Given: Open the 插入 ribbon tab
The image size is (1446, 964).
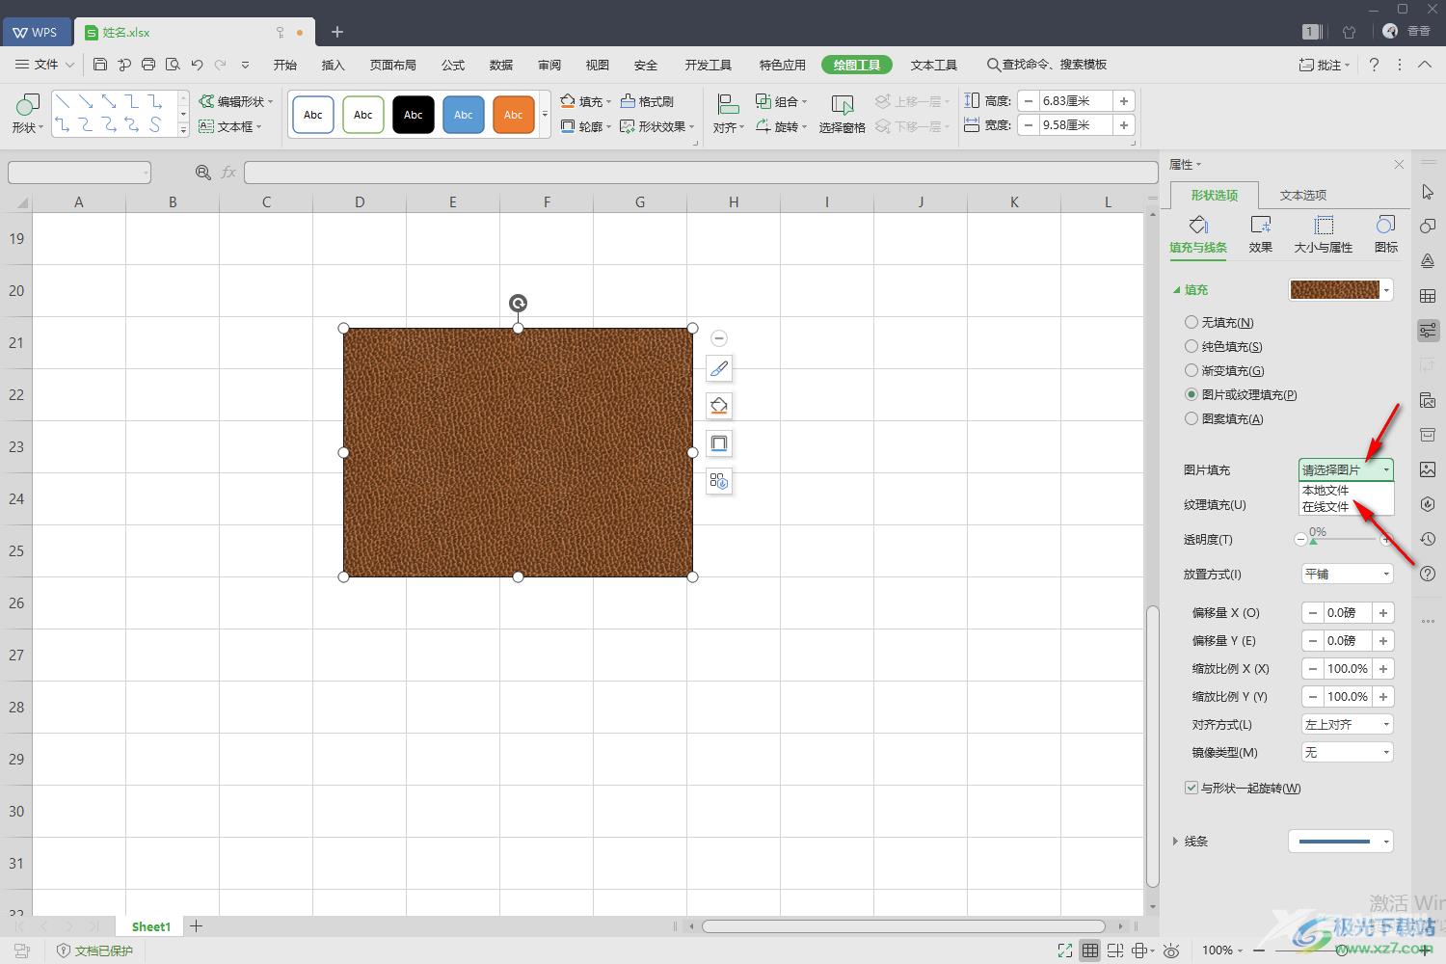Looking at the screenshot, I should coord(334,65).
